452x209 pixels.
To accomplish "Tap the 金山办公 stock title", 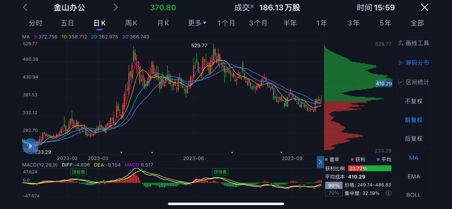I will pyautogui.click(x=69, y=8).
